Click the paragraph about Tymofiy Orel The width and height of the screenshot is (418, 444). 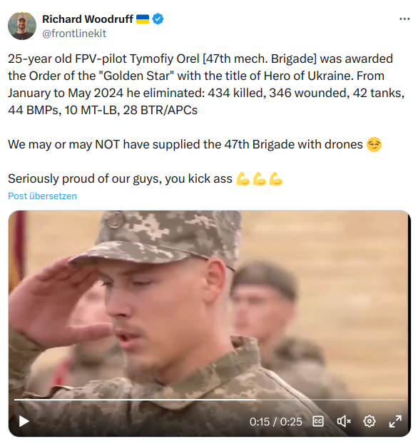[206, 84]
